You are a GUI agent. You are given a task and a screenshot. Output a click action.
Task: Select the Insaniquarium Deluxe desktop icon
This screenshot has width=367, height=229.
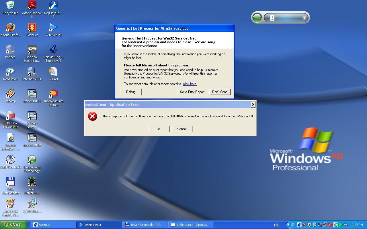(53, 98)
